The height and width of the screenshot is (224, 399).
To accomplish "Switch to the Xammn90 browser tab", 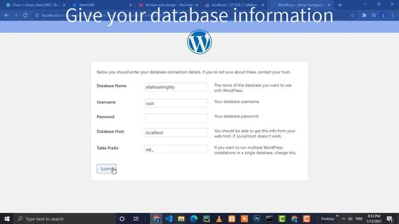I will click(102, 5).
